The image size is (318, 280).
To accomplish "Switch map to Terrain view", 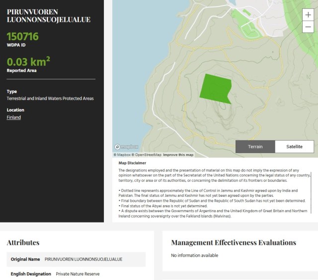I will (x=255, y=147).
